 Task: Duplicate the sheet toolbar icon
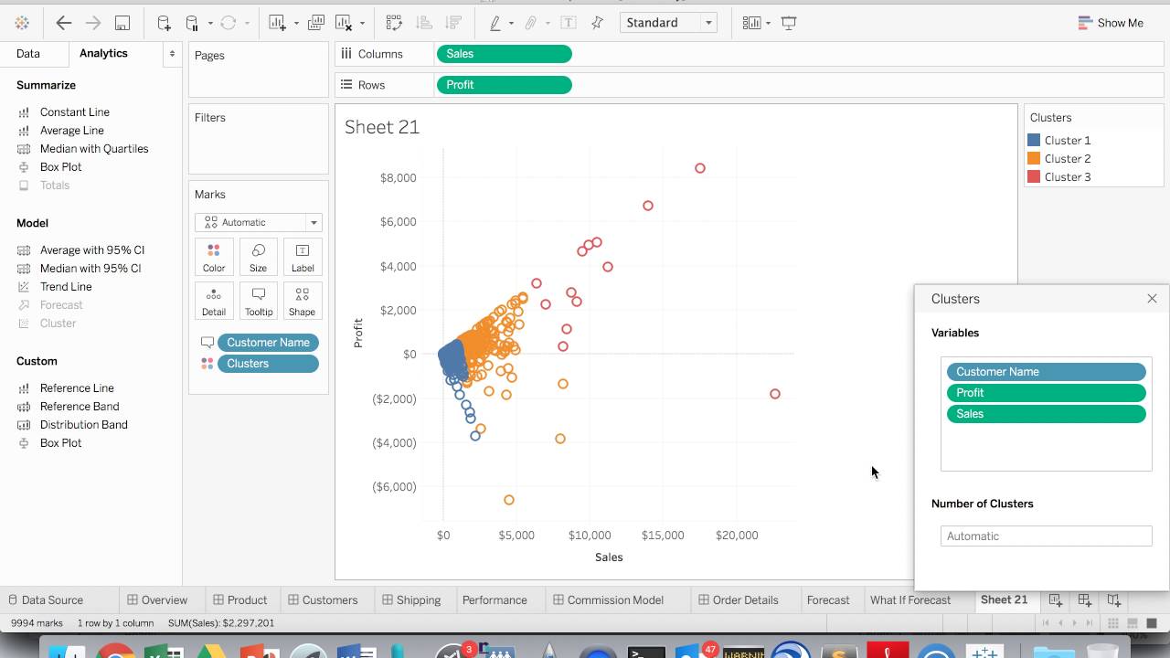click(316, 23)
